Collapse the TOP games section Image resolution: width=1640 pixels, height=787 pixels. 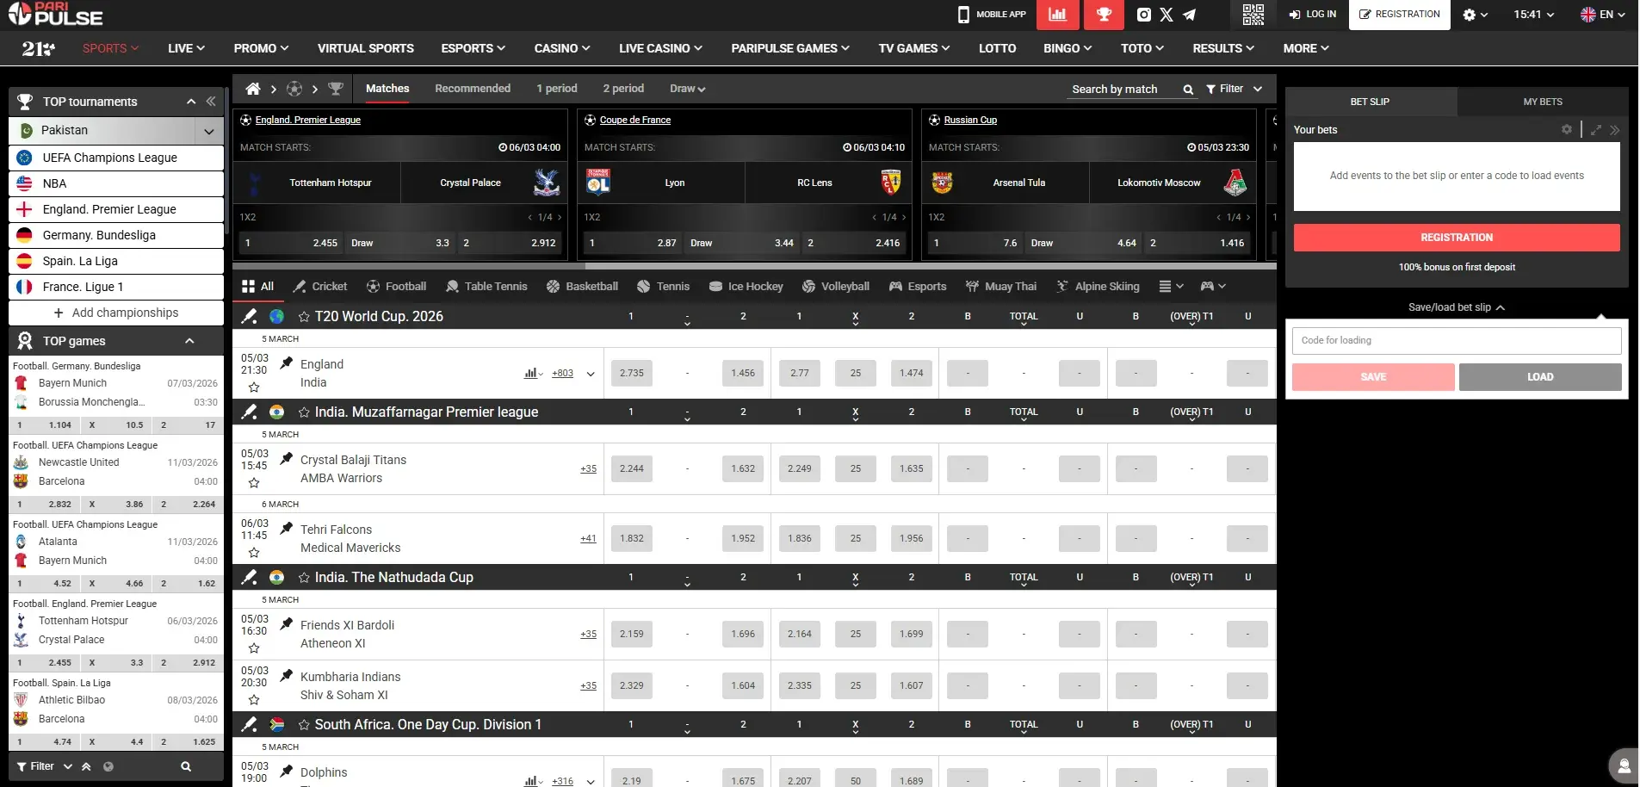(x=189, y=341)
